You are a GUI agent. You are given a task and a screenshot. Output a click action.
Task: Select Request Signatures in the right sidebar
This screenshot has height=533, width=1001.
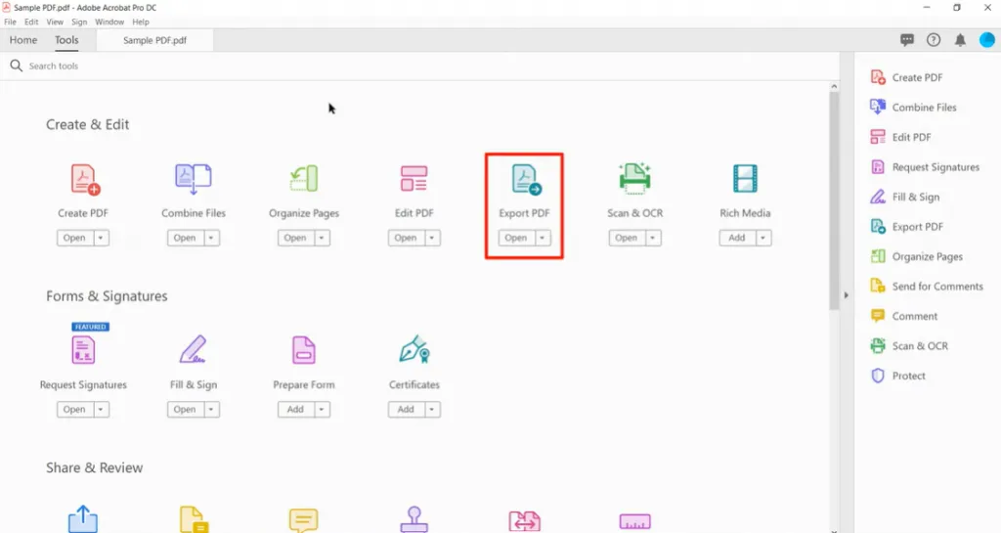click(x=925, y=167)
